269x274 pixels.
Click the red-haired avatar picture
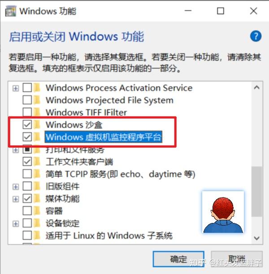point(223,212)
